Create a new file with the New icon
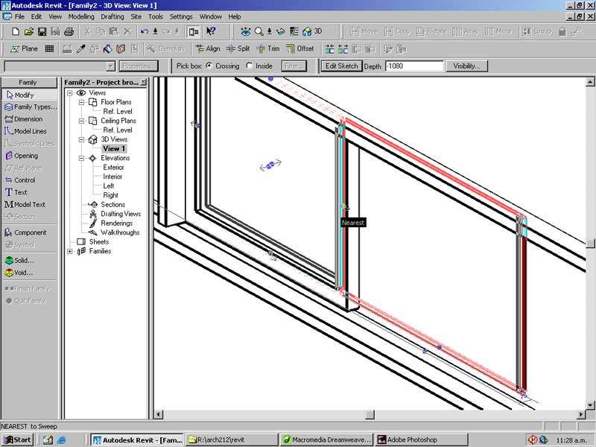This screenshot has width=596, height=447. point(16,31)
